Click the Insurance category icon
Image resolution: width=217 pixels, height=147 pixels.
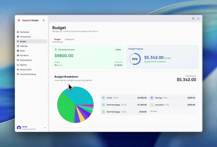pyautogui.click(x=152, y=105)
